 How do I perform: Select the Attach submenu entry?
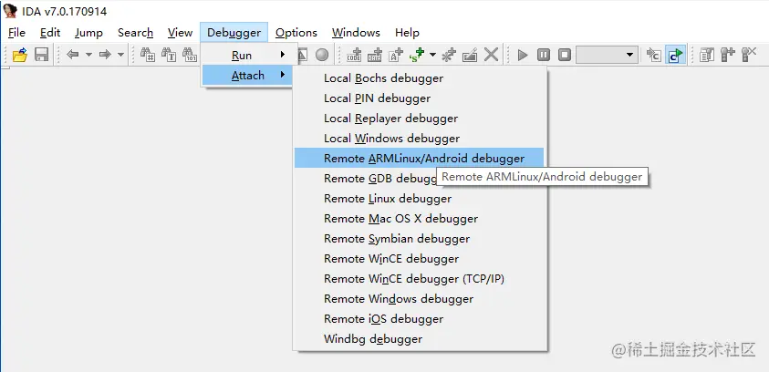(248, 76)
